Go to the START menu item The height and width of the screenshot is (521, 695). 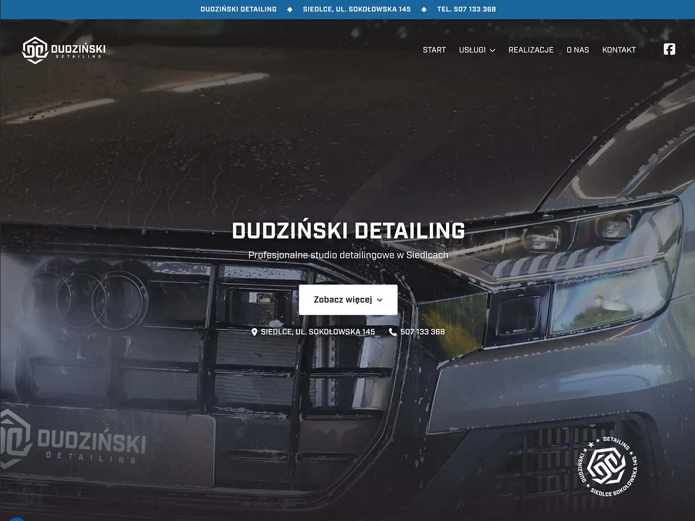434,50
